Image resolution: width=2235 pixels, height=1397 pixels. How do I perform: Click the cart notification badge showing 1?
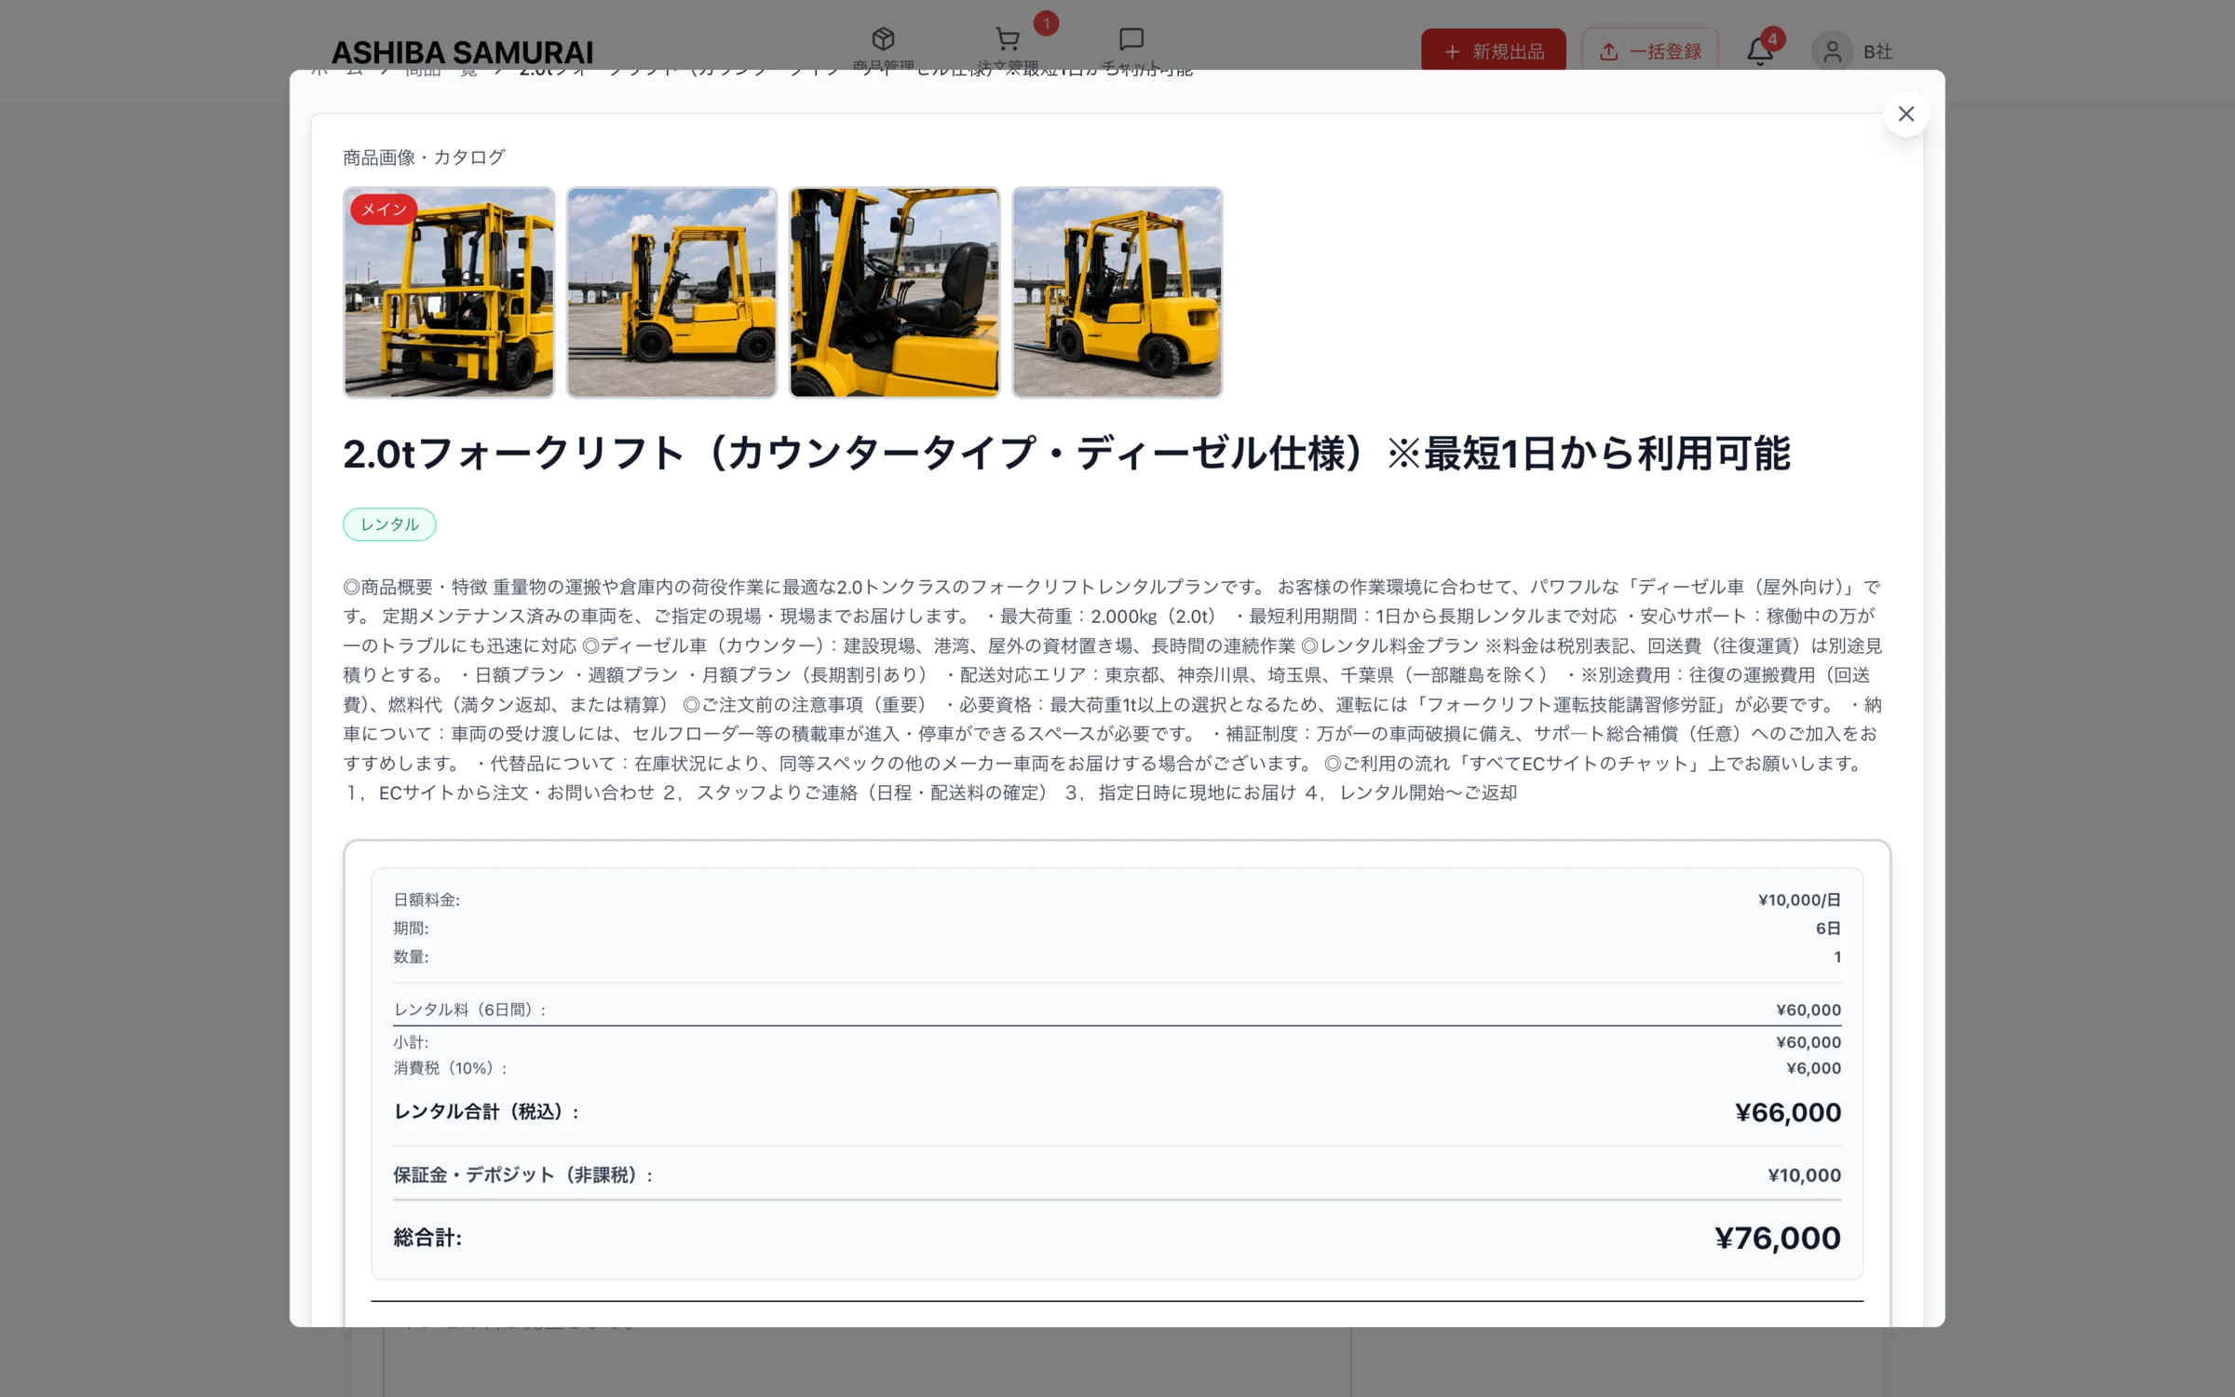(x=1046, y=23)
